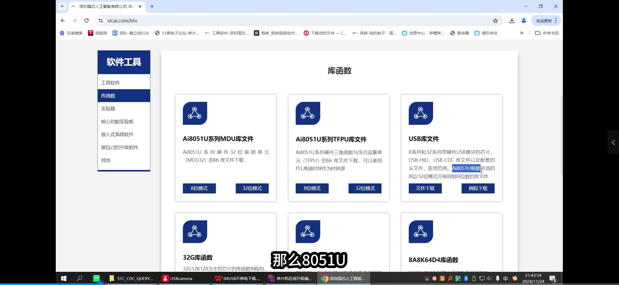Select the 深圳国芯人工智能有限公司 browser tab
Viewport: 619px width, 285px height.
[x=106, y=6]
